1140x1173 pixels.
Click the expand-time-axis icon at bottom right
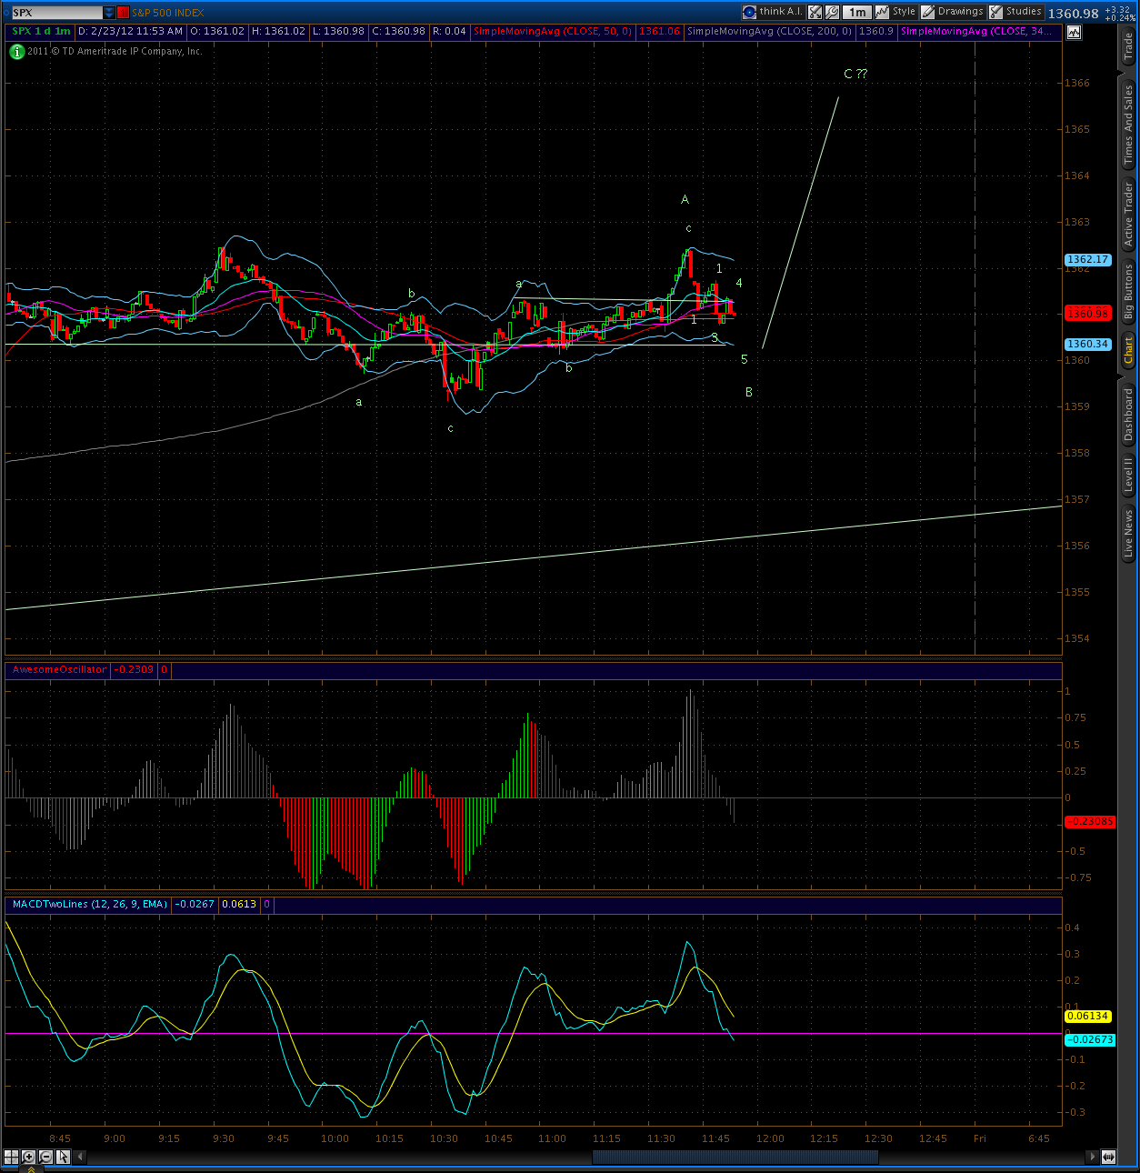pos(1108,1157)
